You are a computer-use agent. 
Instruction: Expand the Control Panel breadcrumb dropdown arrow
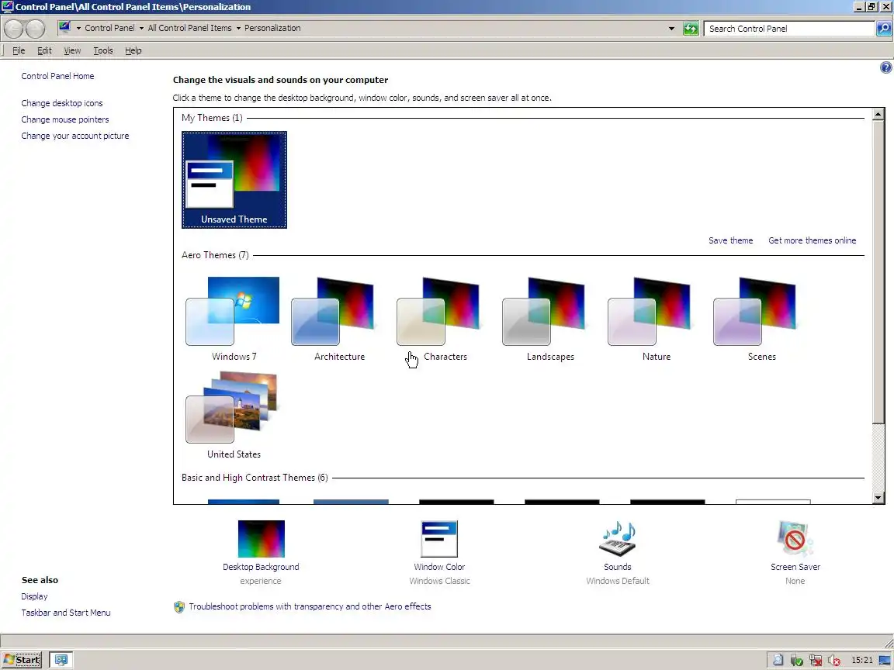(x=141, y=28)
